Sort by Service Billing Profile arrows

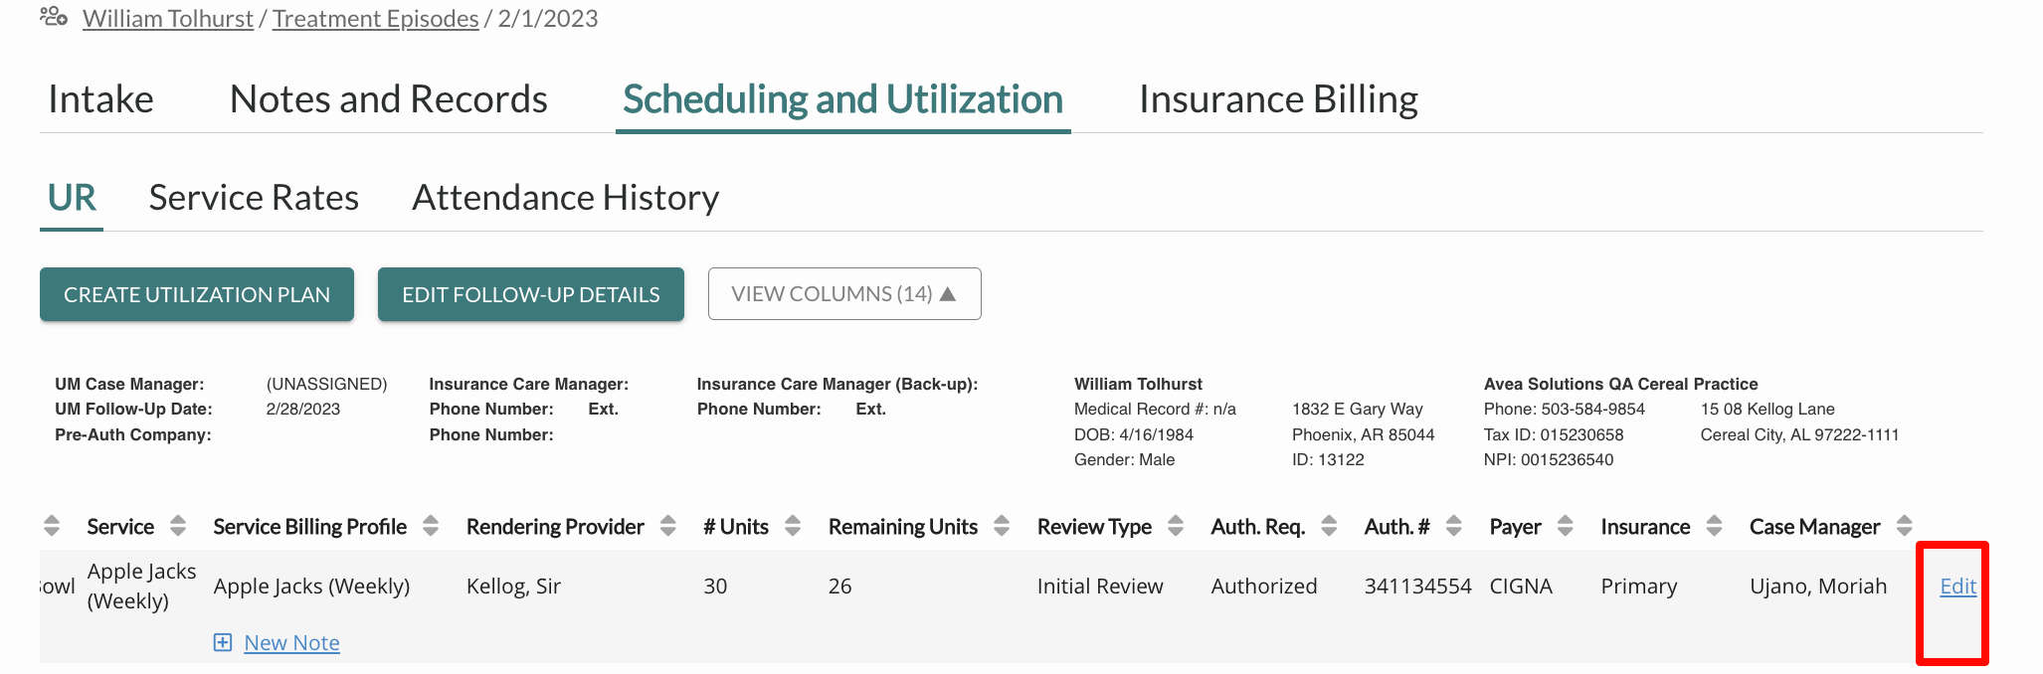click(431, 526)
